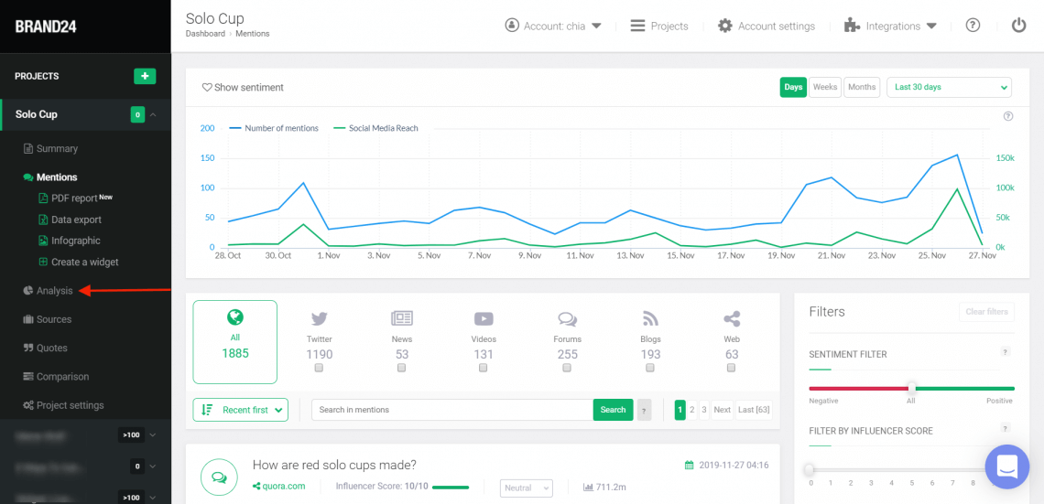Open Account settings in top bar
Screen dimensions: 1044x504
[767, 26]
